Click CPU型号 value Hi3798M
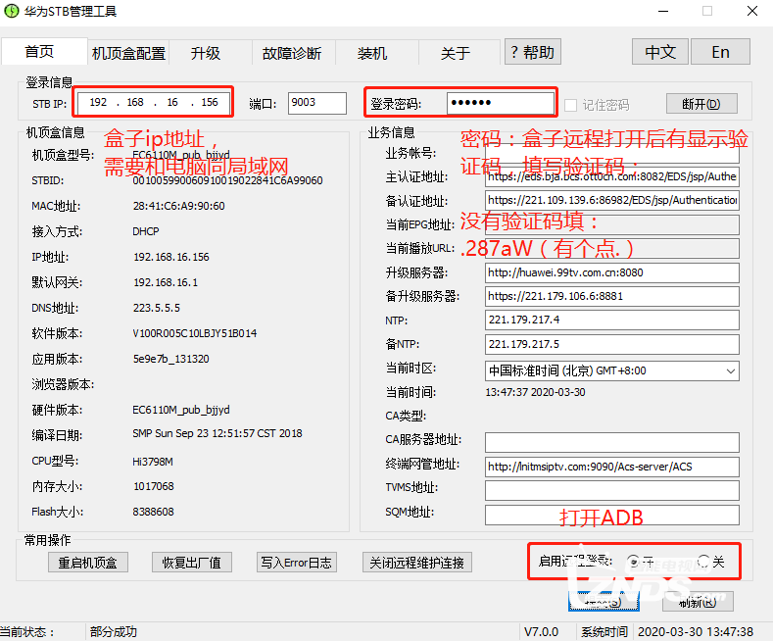The width and height of the screenshot is (773, 641). point(152,462)
